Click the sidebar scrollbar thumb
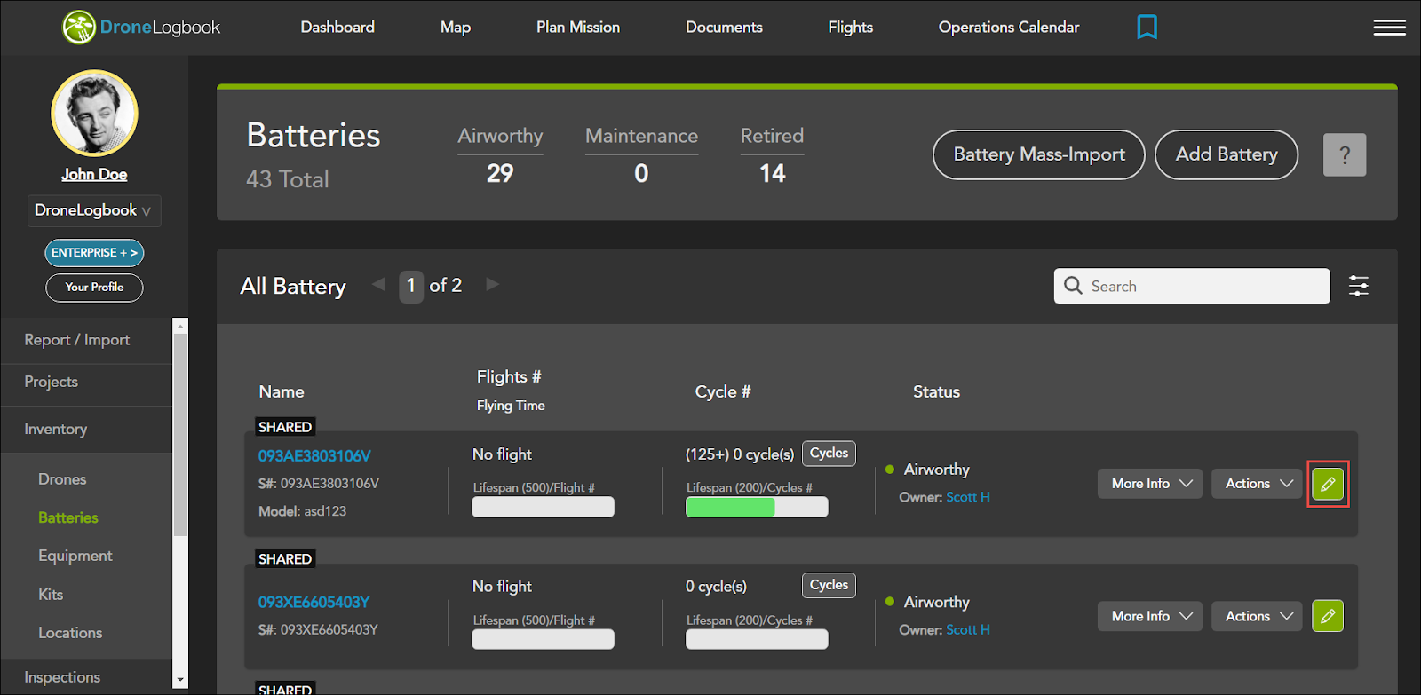Image resolution: width=1421 pixels, height=695 pixels. [x=180, y=435]
